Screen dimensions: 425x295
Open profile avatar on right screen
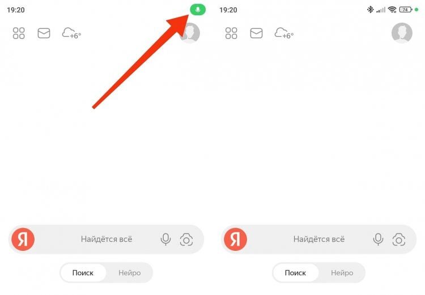click(402, 33)
